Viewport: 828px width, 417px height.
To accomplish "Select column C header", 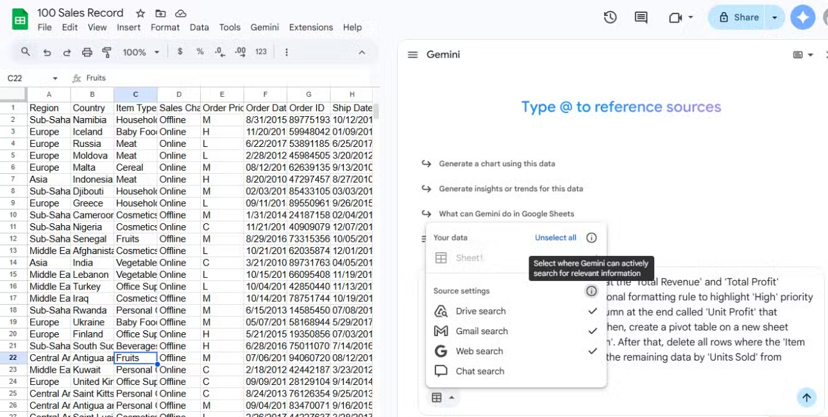I will (135, 94).
